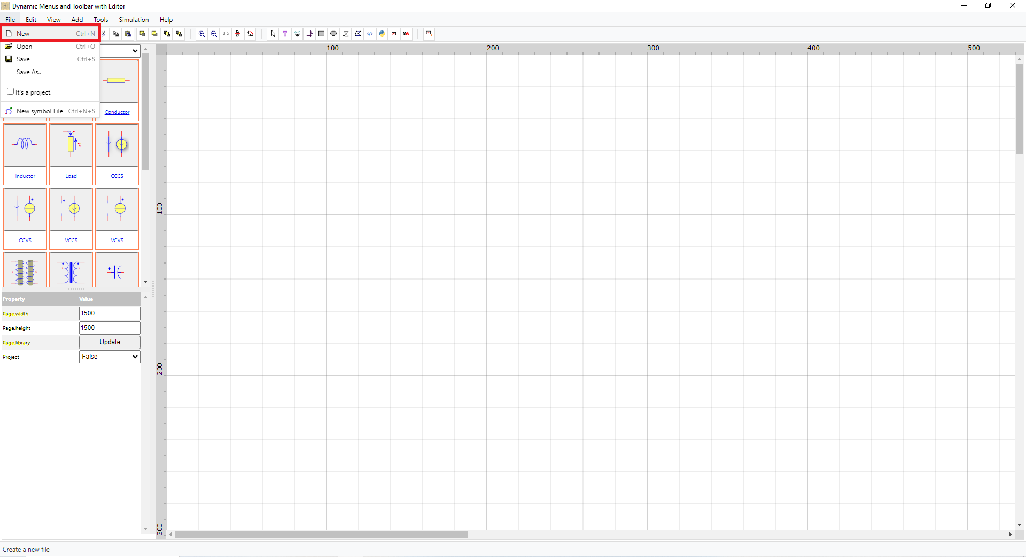Screen dimensions: 1026x557
Task: Choose Open from the File menu
Action: (x=50, y=47)
